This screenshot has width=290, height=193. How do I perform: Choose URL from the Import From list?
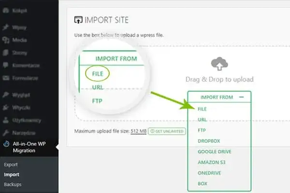[x=202, y=120]
